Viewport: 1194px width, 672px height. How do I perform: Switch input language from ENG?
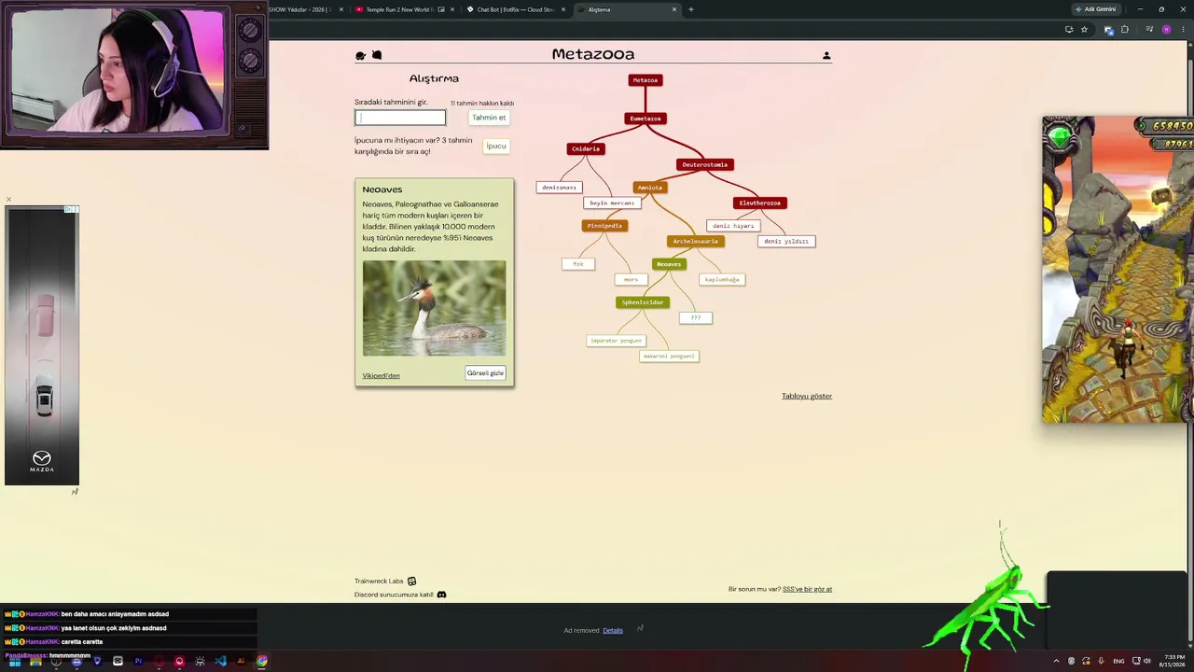coord(1118,661)
